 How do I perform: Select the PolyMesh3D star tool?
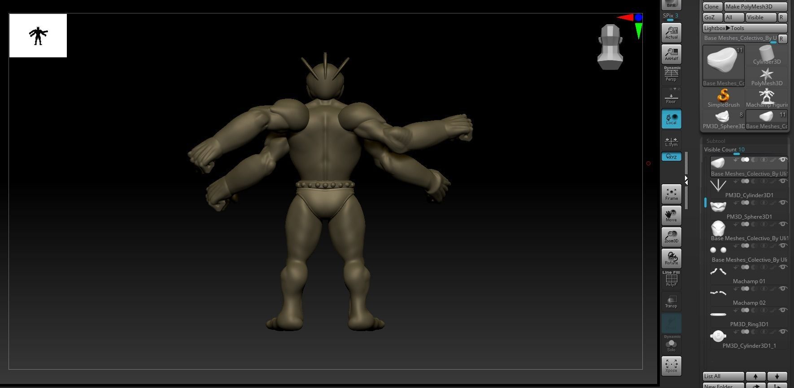pos(767,77)
